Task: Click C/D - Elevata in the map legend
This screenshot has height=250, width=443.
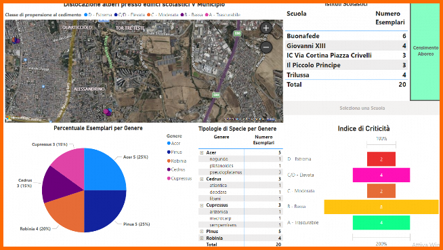Action: click(129, 15)
